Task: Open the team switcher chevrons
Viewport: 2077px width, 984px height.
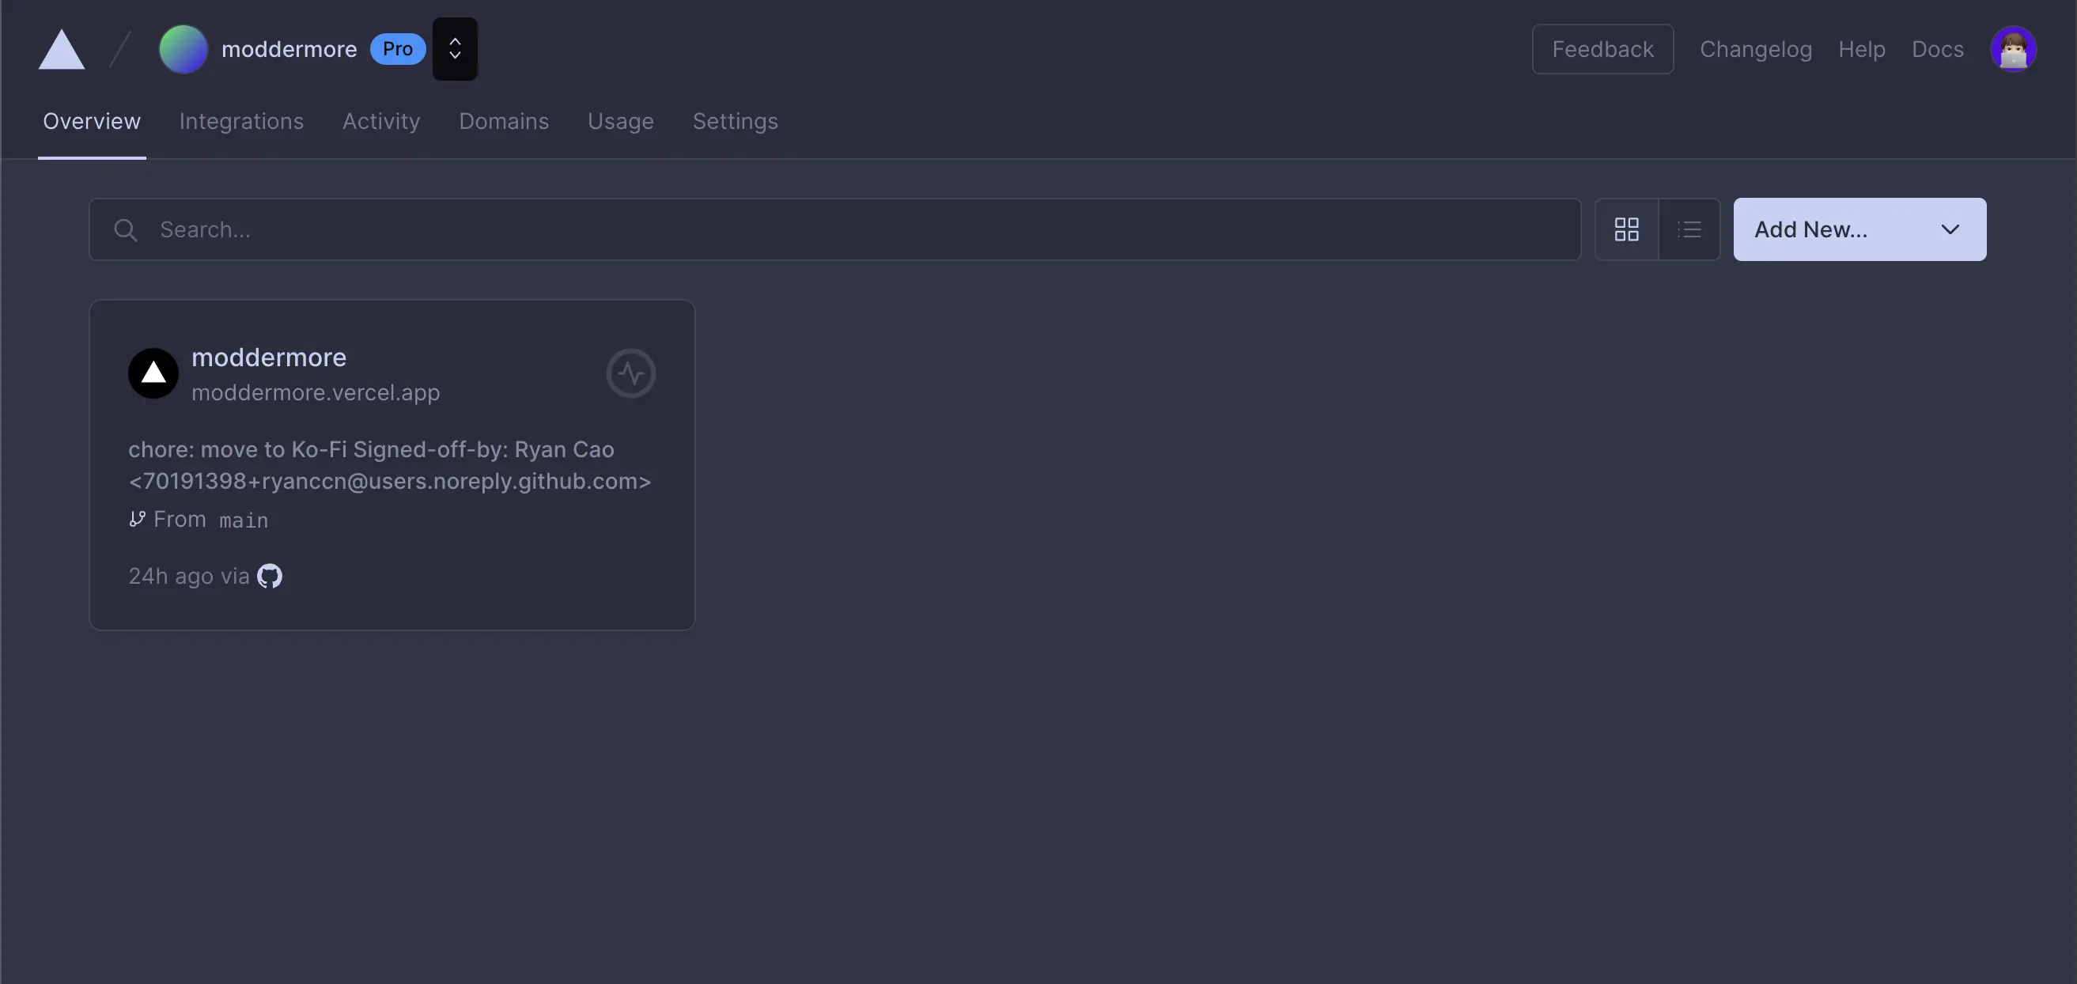Action: (x=455, y=49)
